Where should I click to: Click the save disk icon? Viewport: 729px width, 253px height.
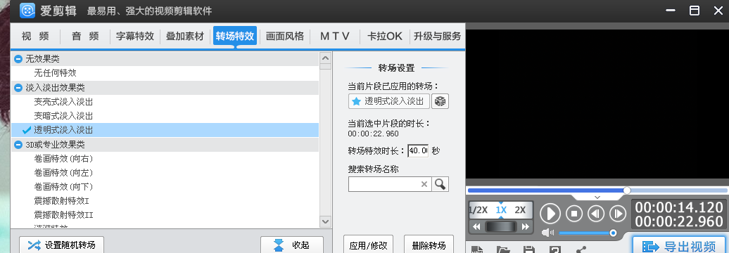[x=528, y=249]
